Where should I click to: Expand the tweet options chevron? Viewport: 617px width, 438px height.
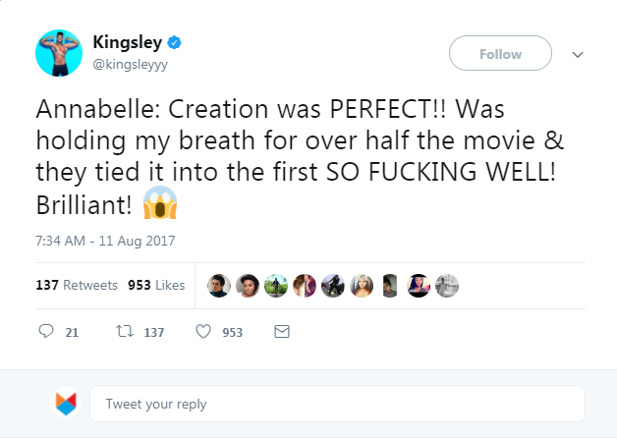coord(577,55)
